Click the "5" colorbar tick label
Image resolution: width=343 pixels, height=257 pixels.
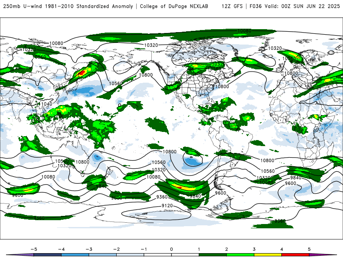[x=309, y=249]
